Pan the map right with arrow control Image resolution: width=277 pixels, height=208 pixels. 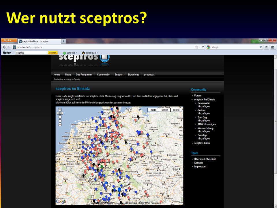[x=61, y=113]
